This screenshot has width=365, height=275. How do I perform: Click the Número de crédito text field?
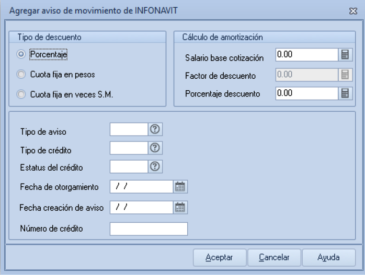[149, 229]
